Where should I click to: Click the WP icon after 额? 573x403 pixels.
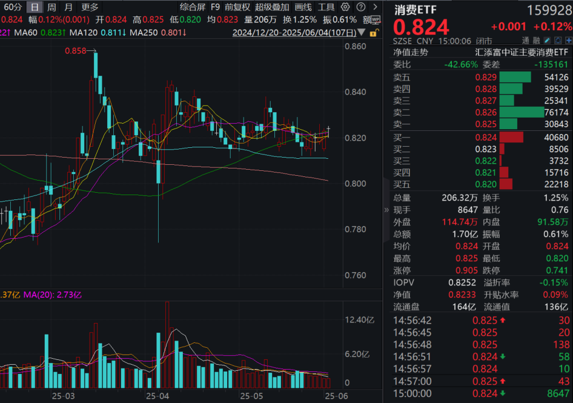[x=376, y=19]
